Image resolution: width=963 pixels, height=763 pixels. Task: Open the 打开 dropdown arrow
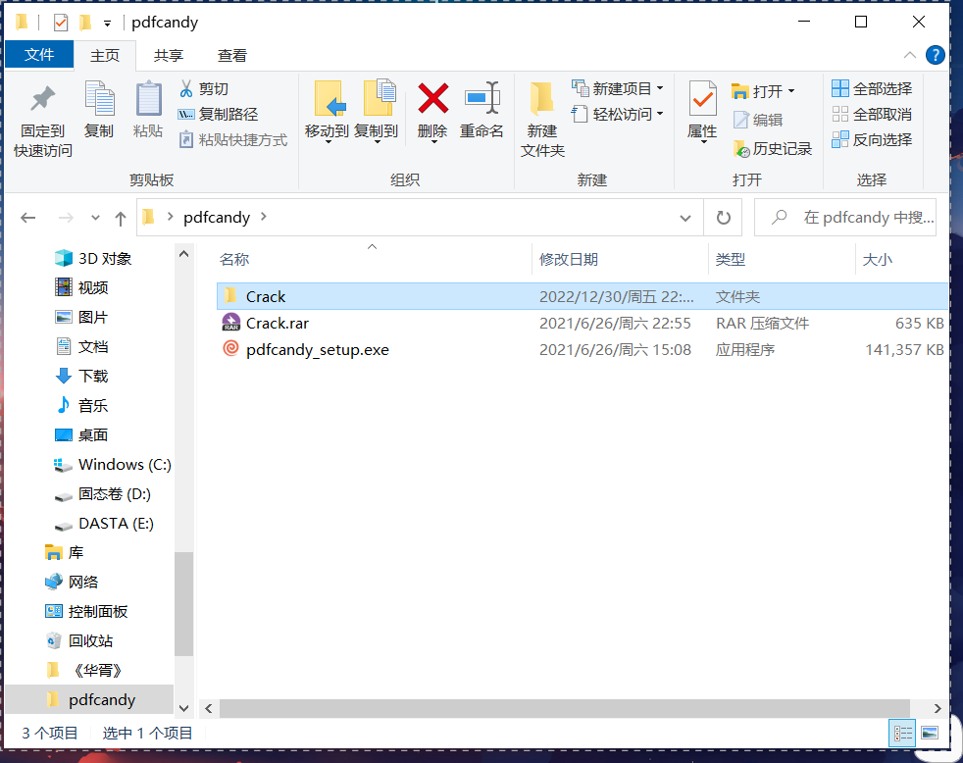point(791,91)
